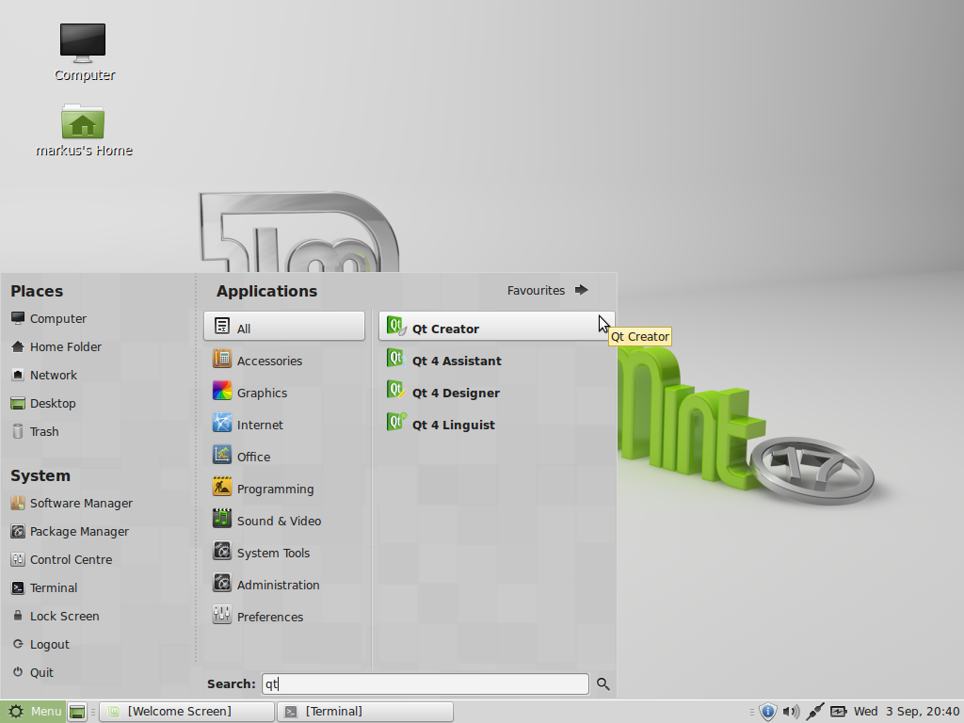Launch Qt Creator from search results
The height and width of the screenshot is (723, 964).
(x=496, y=327)
